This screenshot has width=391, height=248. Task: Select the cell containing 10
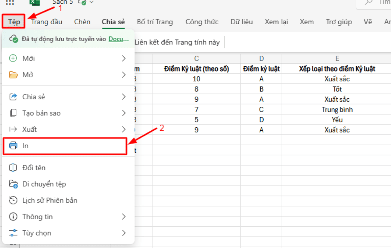[x=196, y=79]
